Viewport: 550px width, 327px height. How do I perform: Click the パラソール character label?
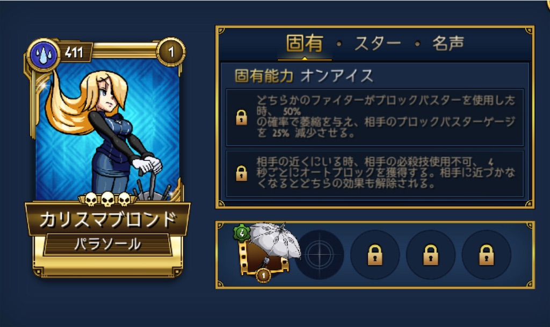(x=107, y=244)
